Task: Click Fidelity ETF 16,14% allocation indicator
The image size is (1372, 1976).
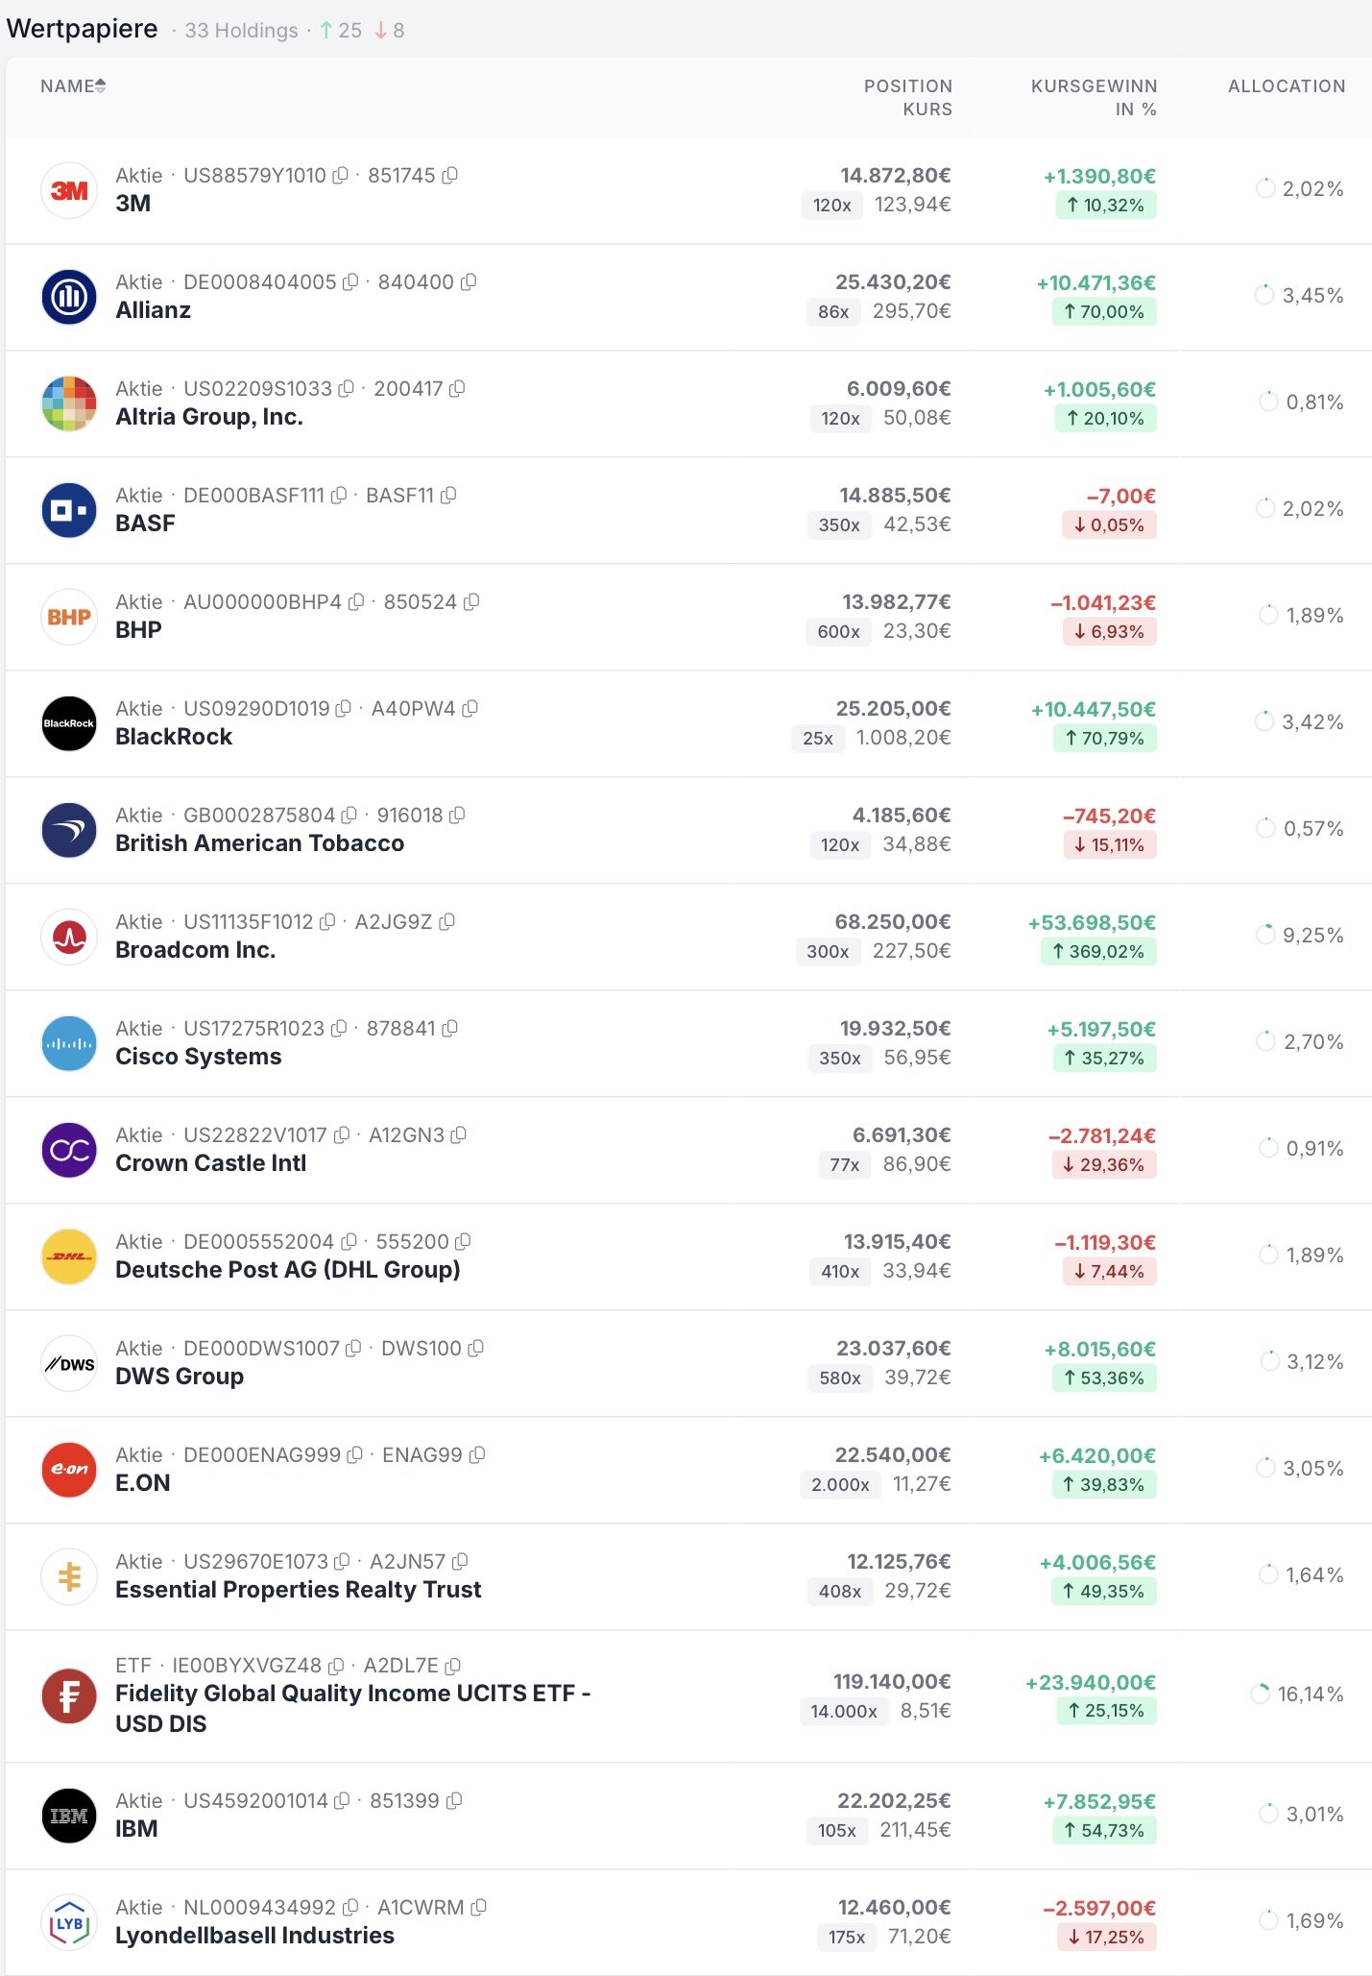Action: [x=1261, y=1695]
